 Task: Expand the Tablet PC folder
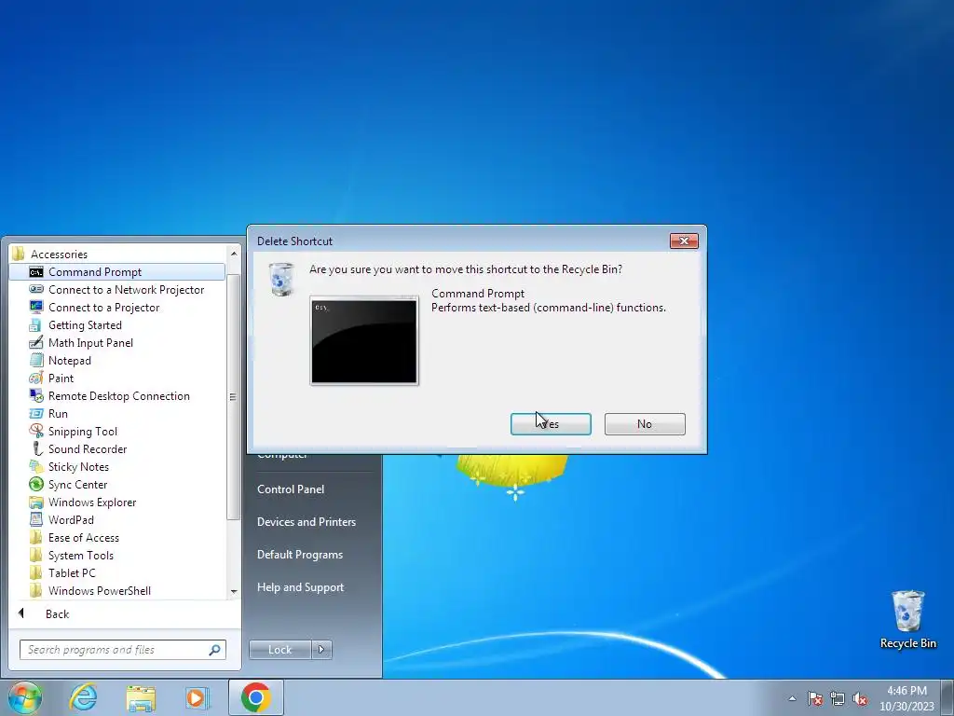[72, 573]
